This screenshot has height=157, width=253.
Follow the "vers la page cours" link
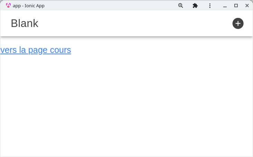pos(36,50)
